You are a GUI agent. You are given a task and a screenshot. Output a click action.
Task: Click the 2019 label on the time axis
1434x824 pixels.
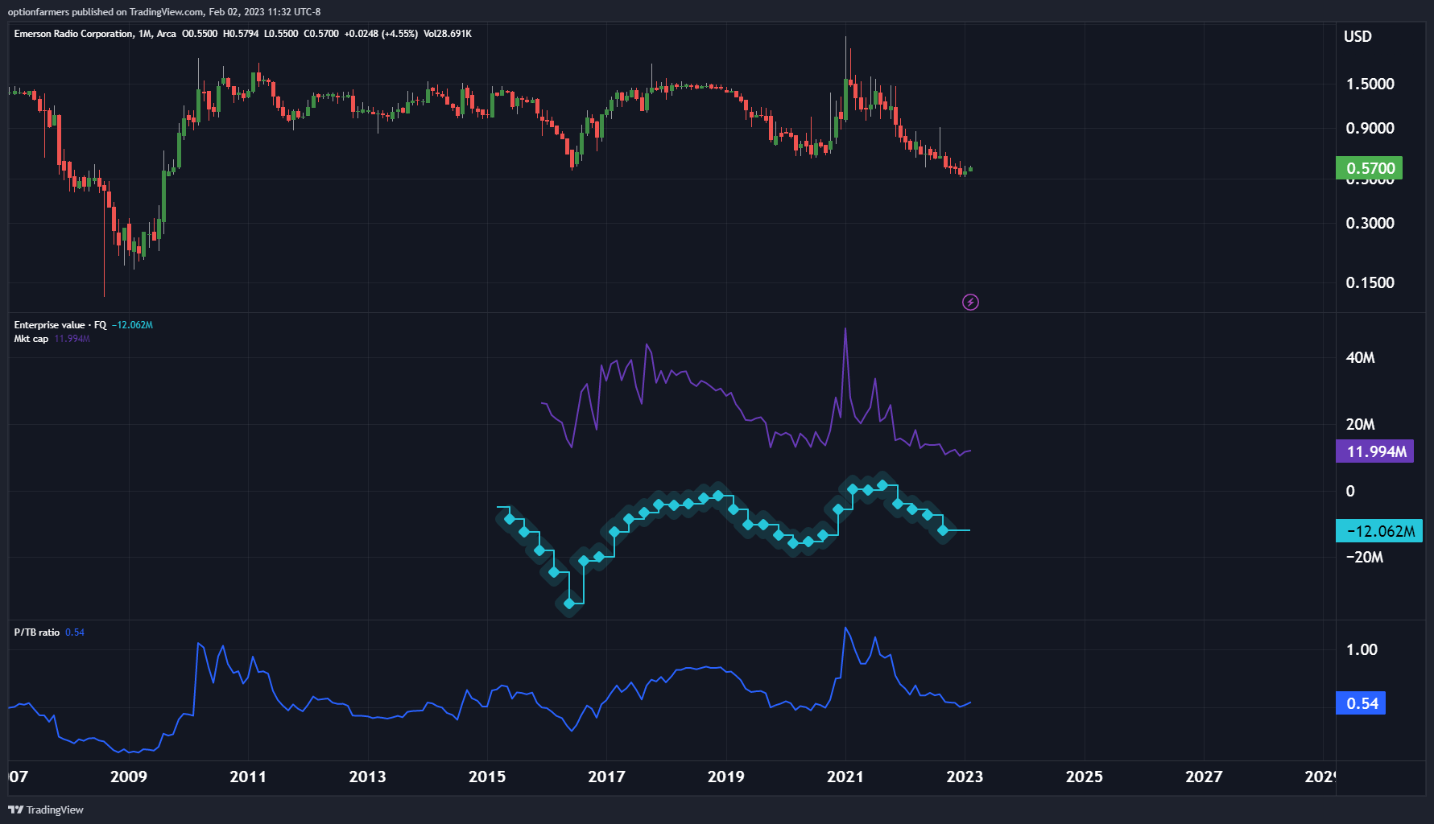(725, 777)
